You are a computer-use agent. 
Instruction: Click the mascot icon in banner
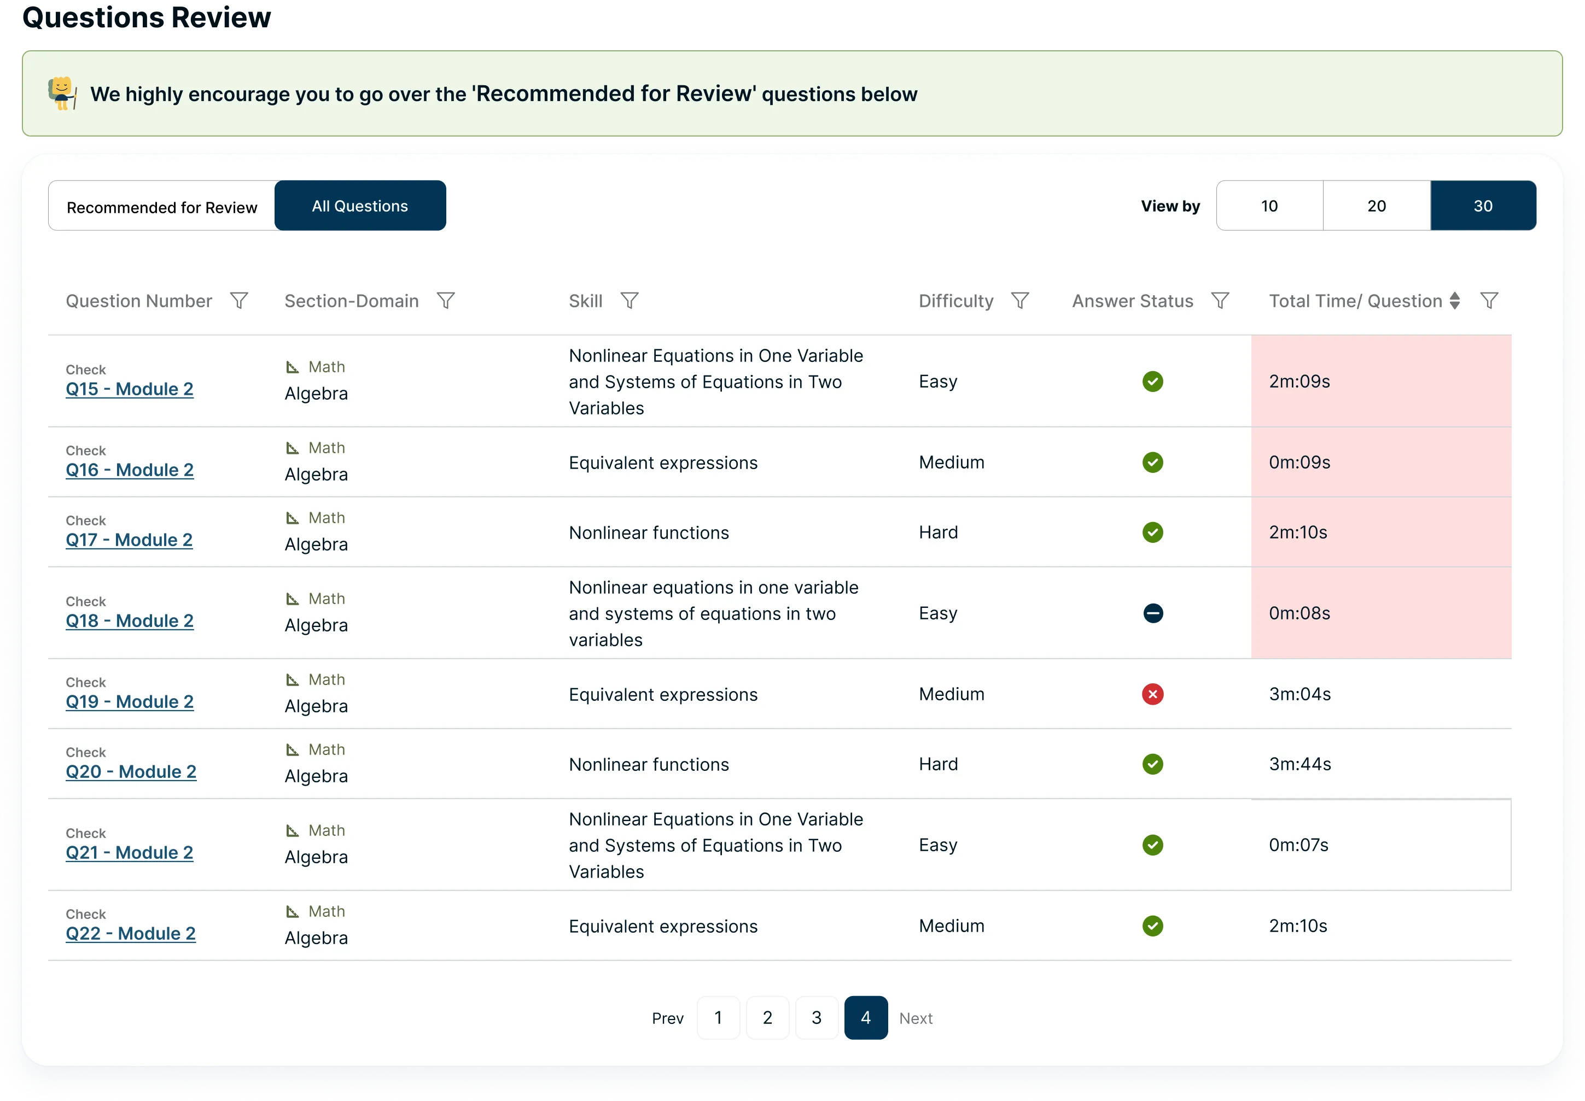[62, 93]
